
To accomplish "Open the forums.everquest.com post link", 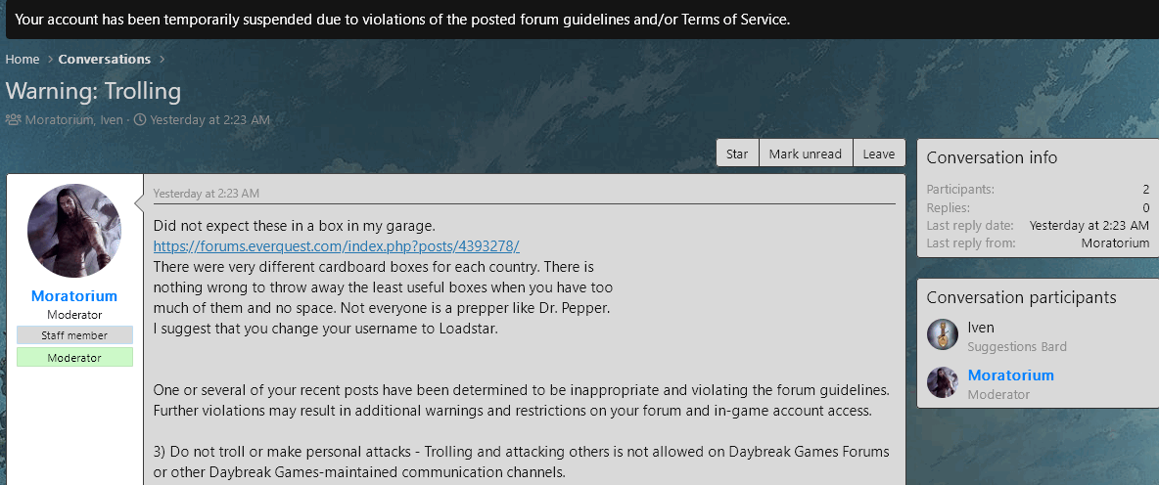I will point(336,245).
